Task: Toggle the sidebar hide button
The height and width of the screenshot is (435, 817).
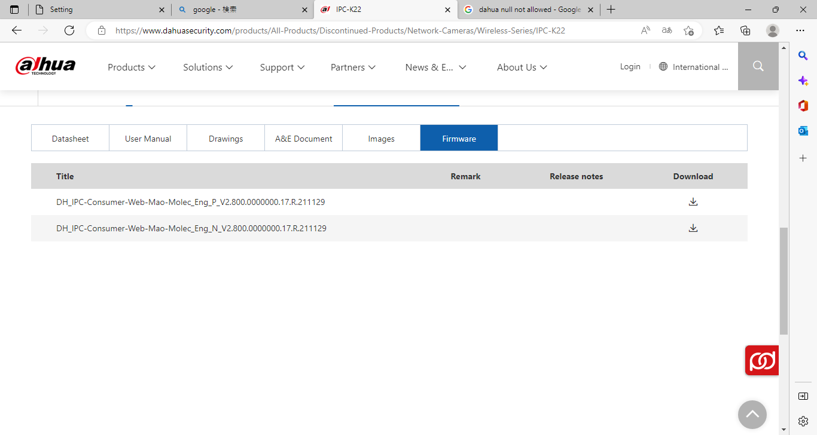Action: coord(803,396)
